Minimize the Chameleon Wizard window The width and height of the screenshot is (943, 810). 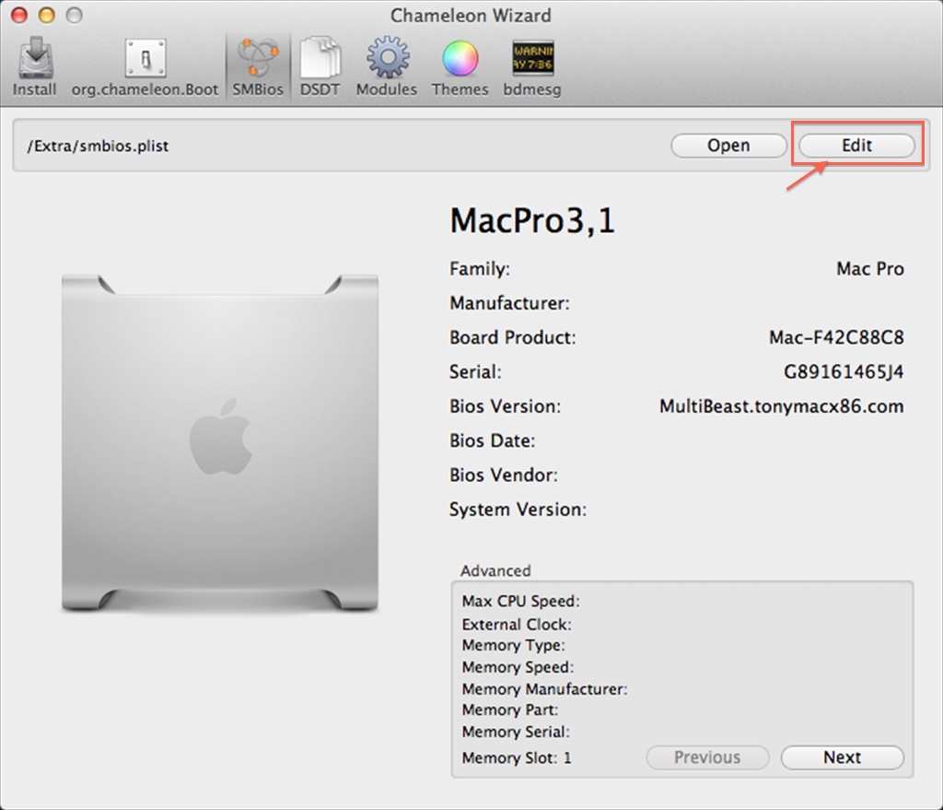click(47, 15)
